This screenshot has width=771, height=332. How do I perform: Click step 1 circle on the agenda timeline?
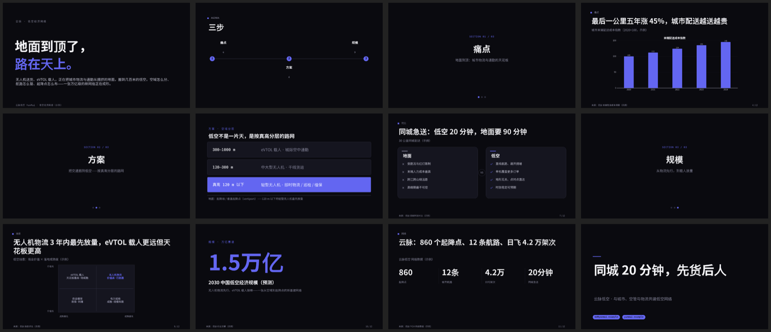(x=212, y=59)
